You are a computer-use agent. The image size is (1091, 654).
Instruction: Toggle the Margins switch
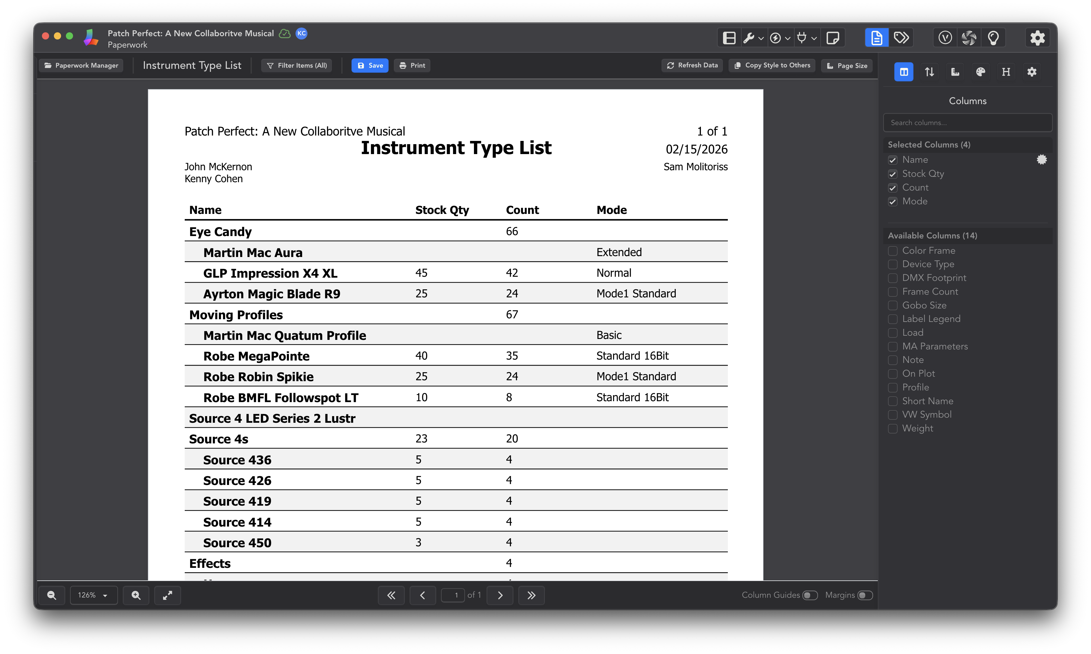pos(865,595)
